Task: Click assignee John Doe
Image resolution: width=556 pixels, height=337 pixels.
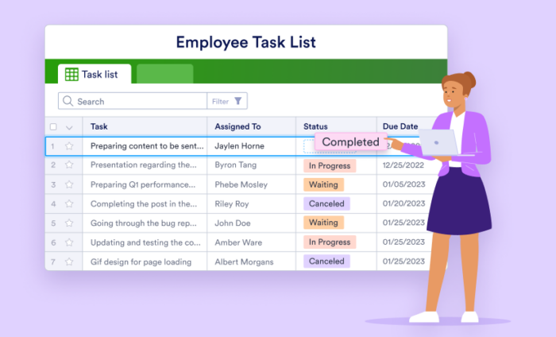Action: click(233, 223)
